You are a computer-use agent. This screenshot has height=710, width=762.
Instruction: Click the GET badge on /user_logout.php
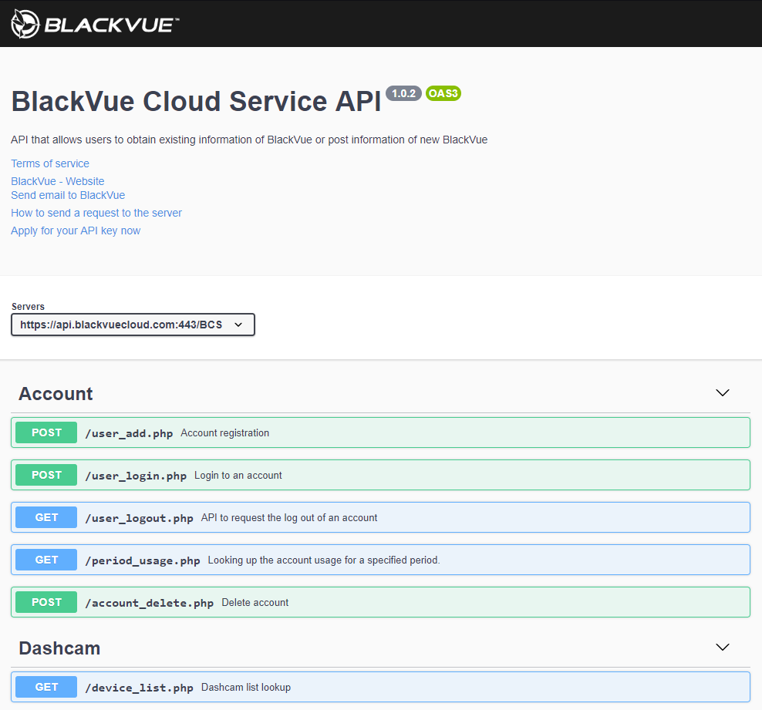46,517
